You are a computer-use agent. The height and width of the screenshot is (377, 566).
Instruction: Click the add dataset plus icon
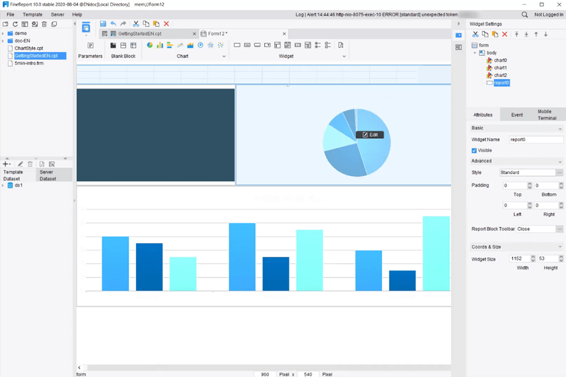click(x=5, y=164)
